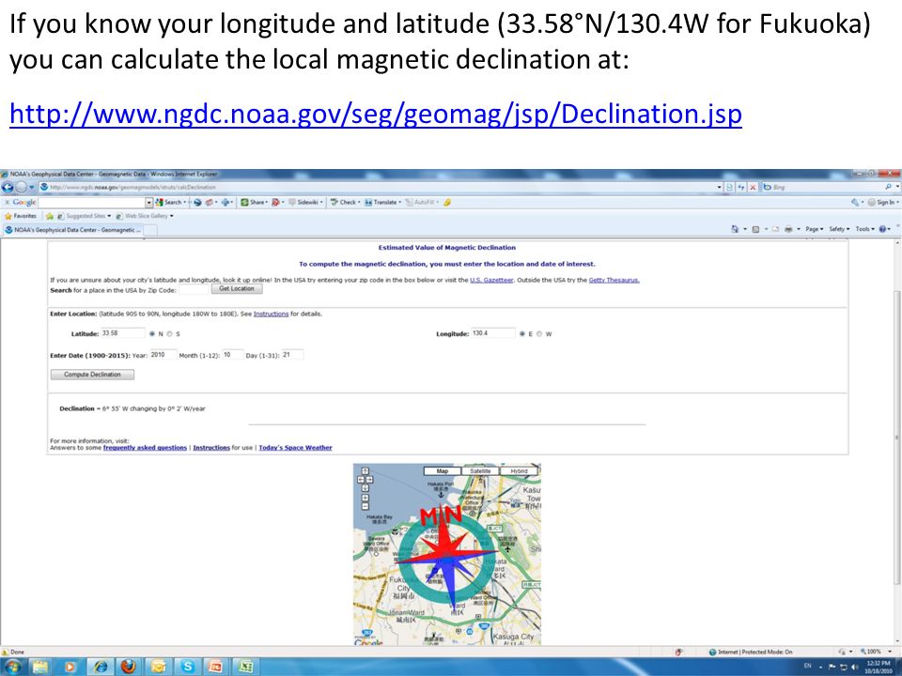The image size is (902, 676).
Task: Click the yellow highlighter icon in Google toolbar
Action: click(x=447, y=203)
